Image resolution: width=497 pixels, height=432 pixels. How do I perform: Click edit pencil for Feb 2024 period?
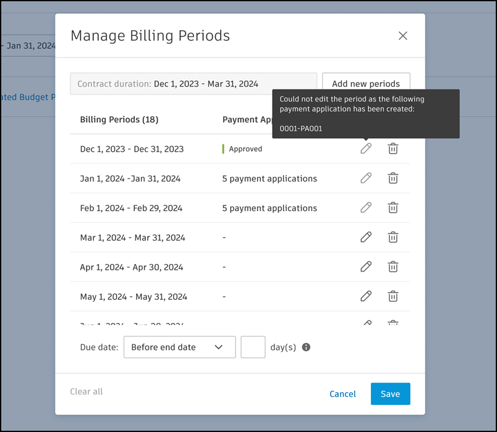pyautogui.click(x=366, y=208)
